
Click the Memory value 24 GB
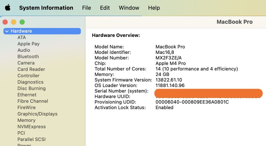point(162,74)
